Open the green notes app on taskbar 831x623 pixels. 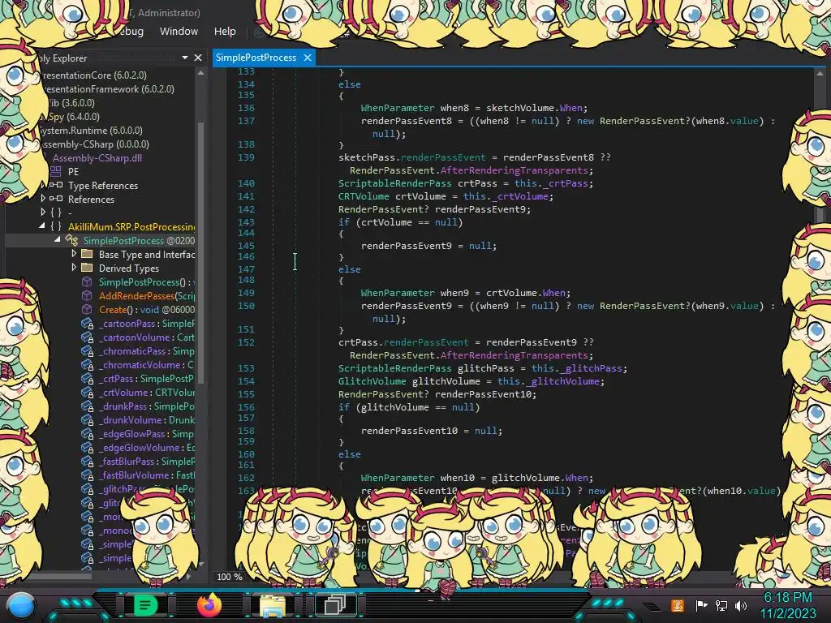[145, 605]
